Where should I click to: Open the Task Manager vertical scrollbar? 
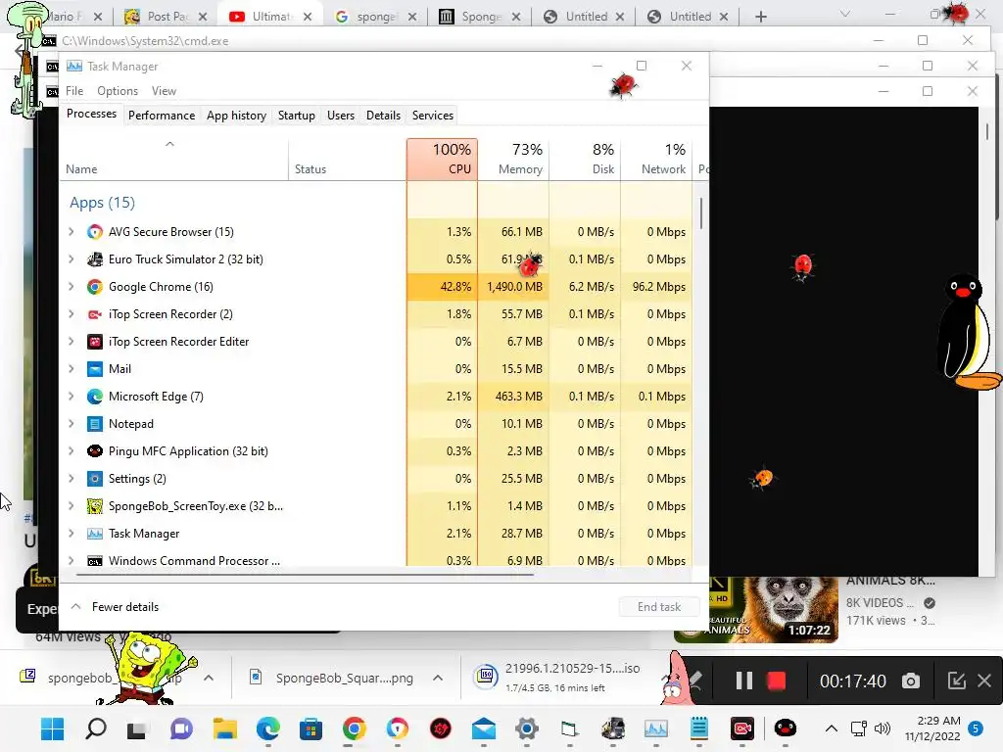point(701,212)
